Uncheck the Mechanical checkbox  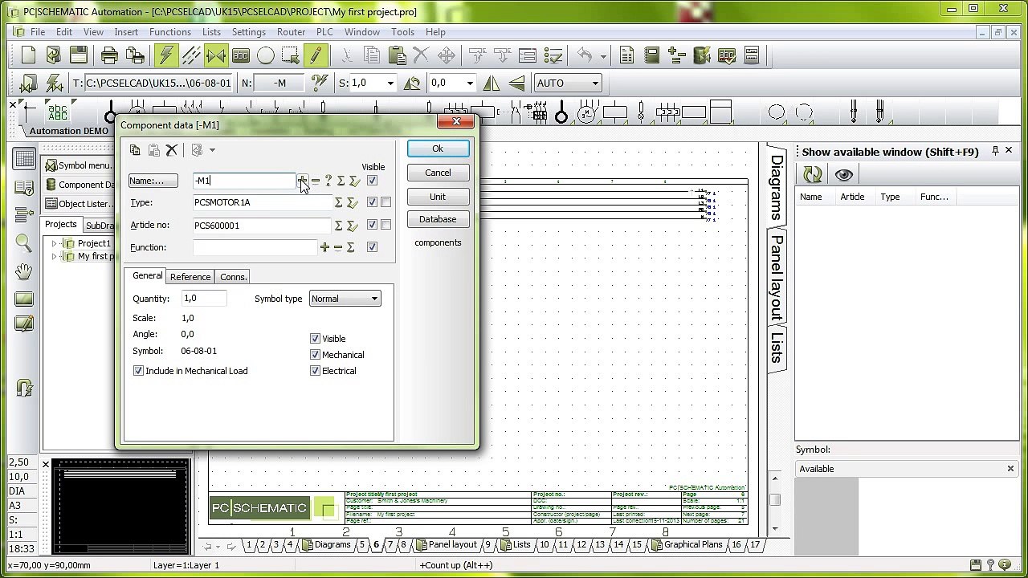pos(315,355)
